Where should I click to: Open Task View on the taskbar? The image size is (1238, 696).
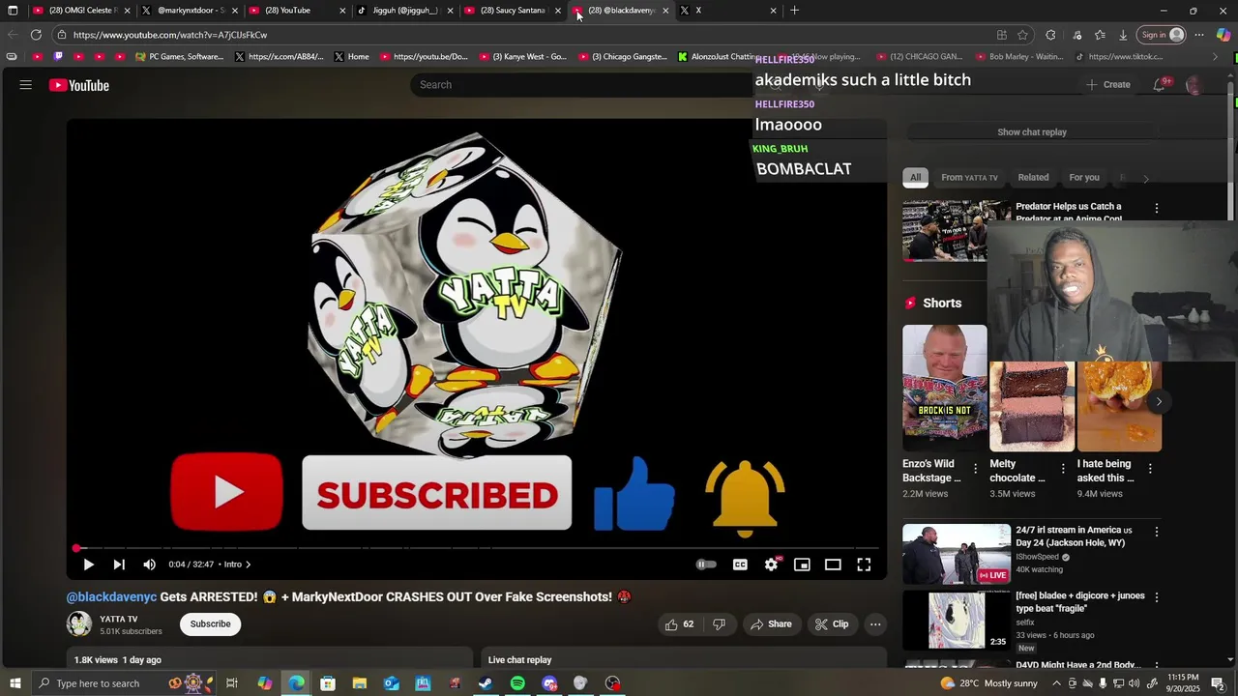point(232,683)
